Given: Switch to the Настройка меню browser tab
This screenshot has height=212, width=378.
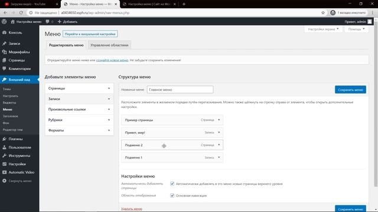Looking at the screenshot, I should (149, 4).
